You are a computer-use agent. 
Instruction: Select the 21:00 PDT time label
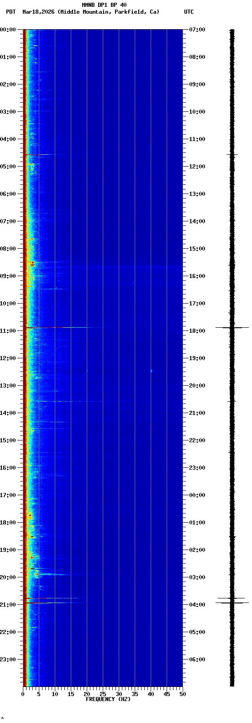coord(8,605)
